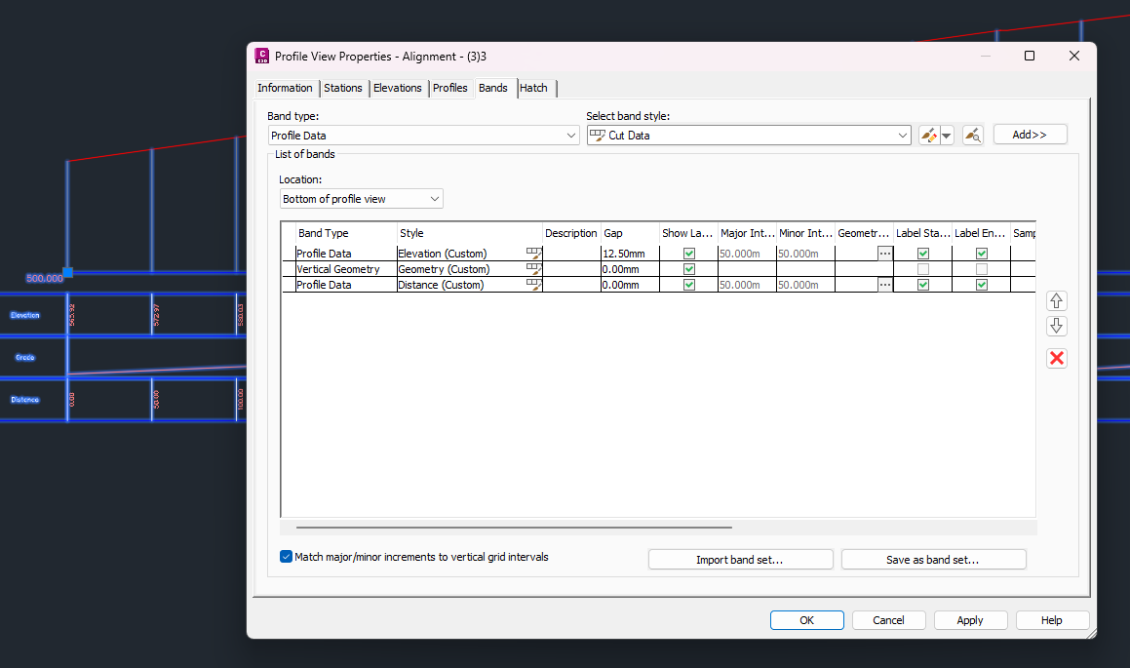Delete selected band with red X
This screenshot has width=1130, height=668.
pyautogui.click(x=1057, y=358)
